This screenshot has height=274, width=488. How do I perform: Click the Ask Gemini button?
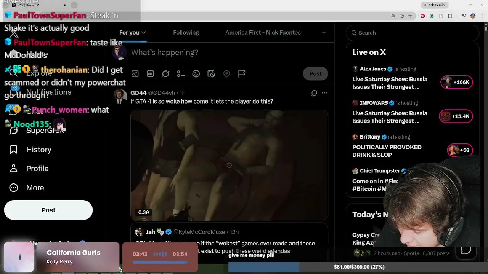point(434,5)
